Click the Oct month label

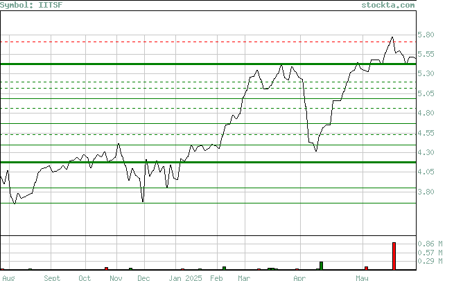click(x=85, y=278)
